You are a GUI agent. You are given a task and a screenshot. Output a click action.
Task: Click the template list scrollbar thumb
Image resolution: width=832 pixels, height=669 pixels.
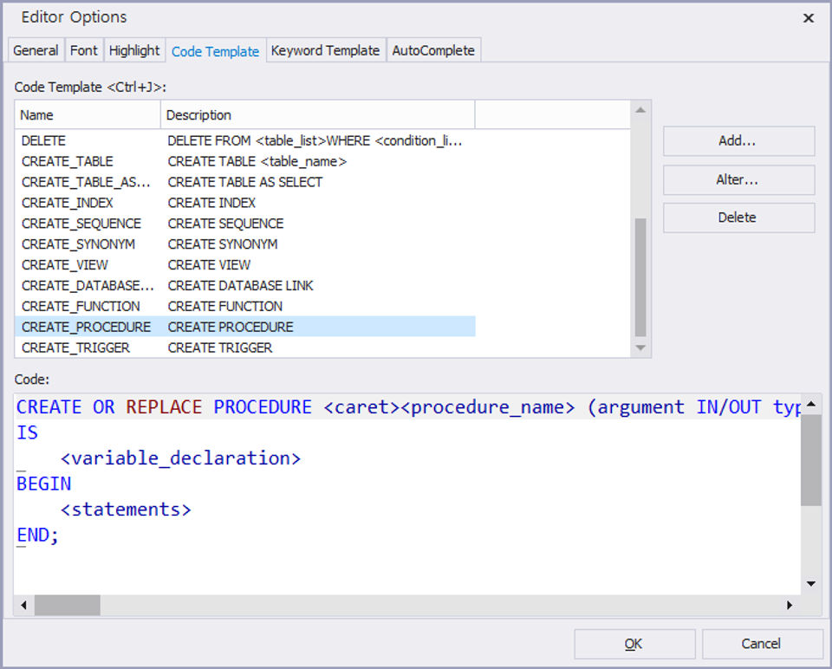(x=640, y=277)
